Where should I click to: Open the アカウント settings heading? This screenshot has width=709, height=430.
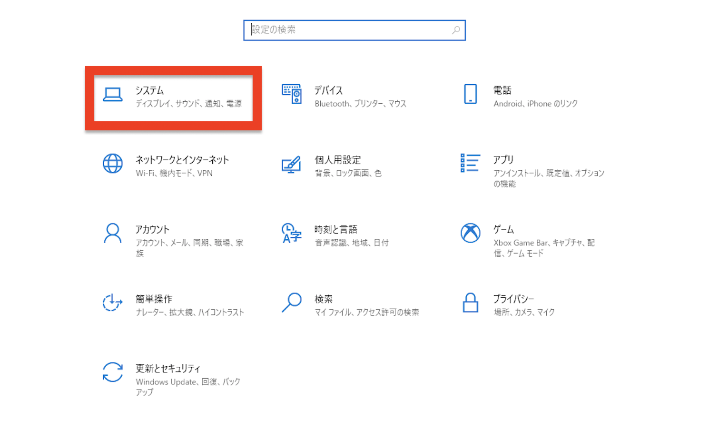(x=152, y=229)
